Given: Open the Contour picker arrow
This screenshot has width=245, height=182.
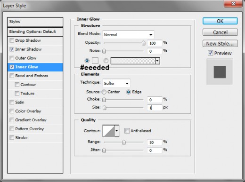Looking at the screenshot, I should (117, 131).
